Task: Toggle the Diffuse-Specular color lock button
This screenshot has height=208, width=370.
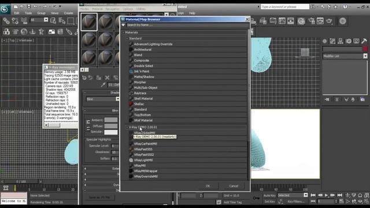Action: pyautogui.click(x=88, y=128)
